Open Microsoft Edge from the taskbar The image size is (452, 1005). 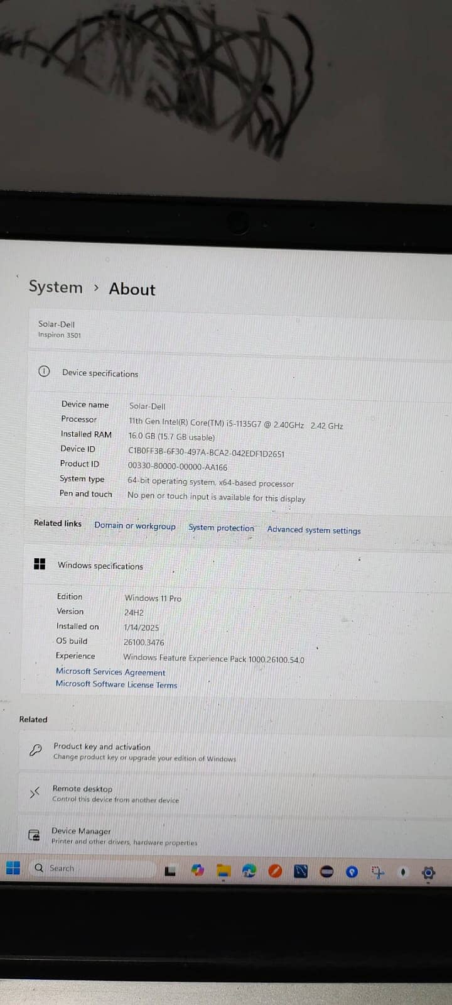coord(249,871)
